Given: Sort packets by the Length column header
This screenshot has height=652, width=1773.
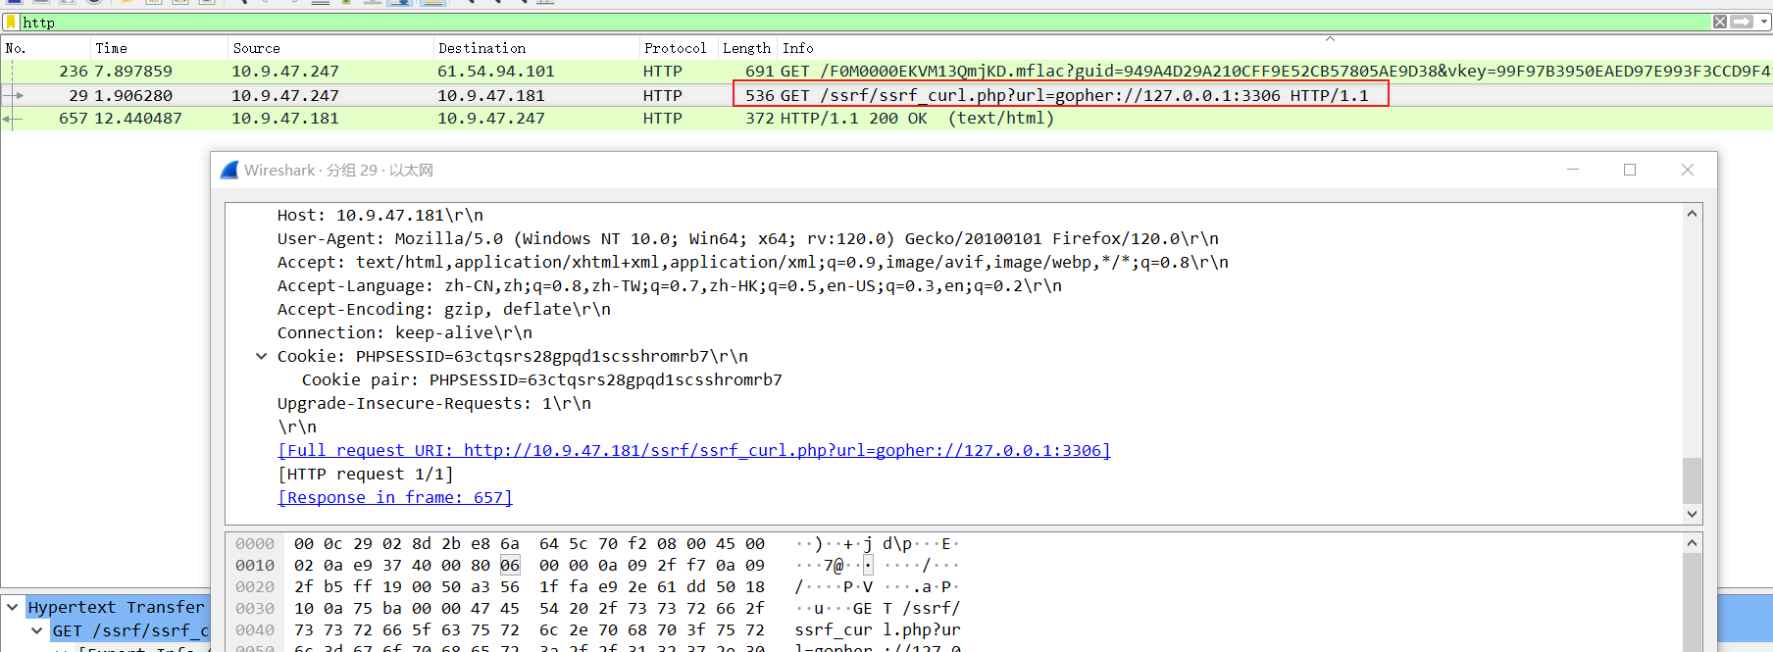Looking at the screenshot, I should coord(748,48).
